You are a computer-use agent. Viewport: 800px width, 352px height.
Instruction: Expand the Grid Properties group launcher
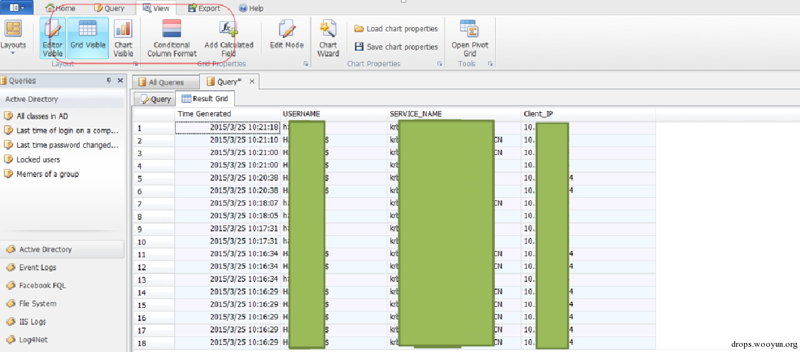306,64
